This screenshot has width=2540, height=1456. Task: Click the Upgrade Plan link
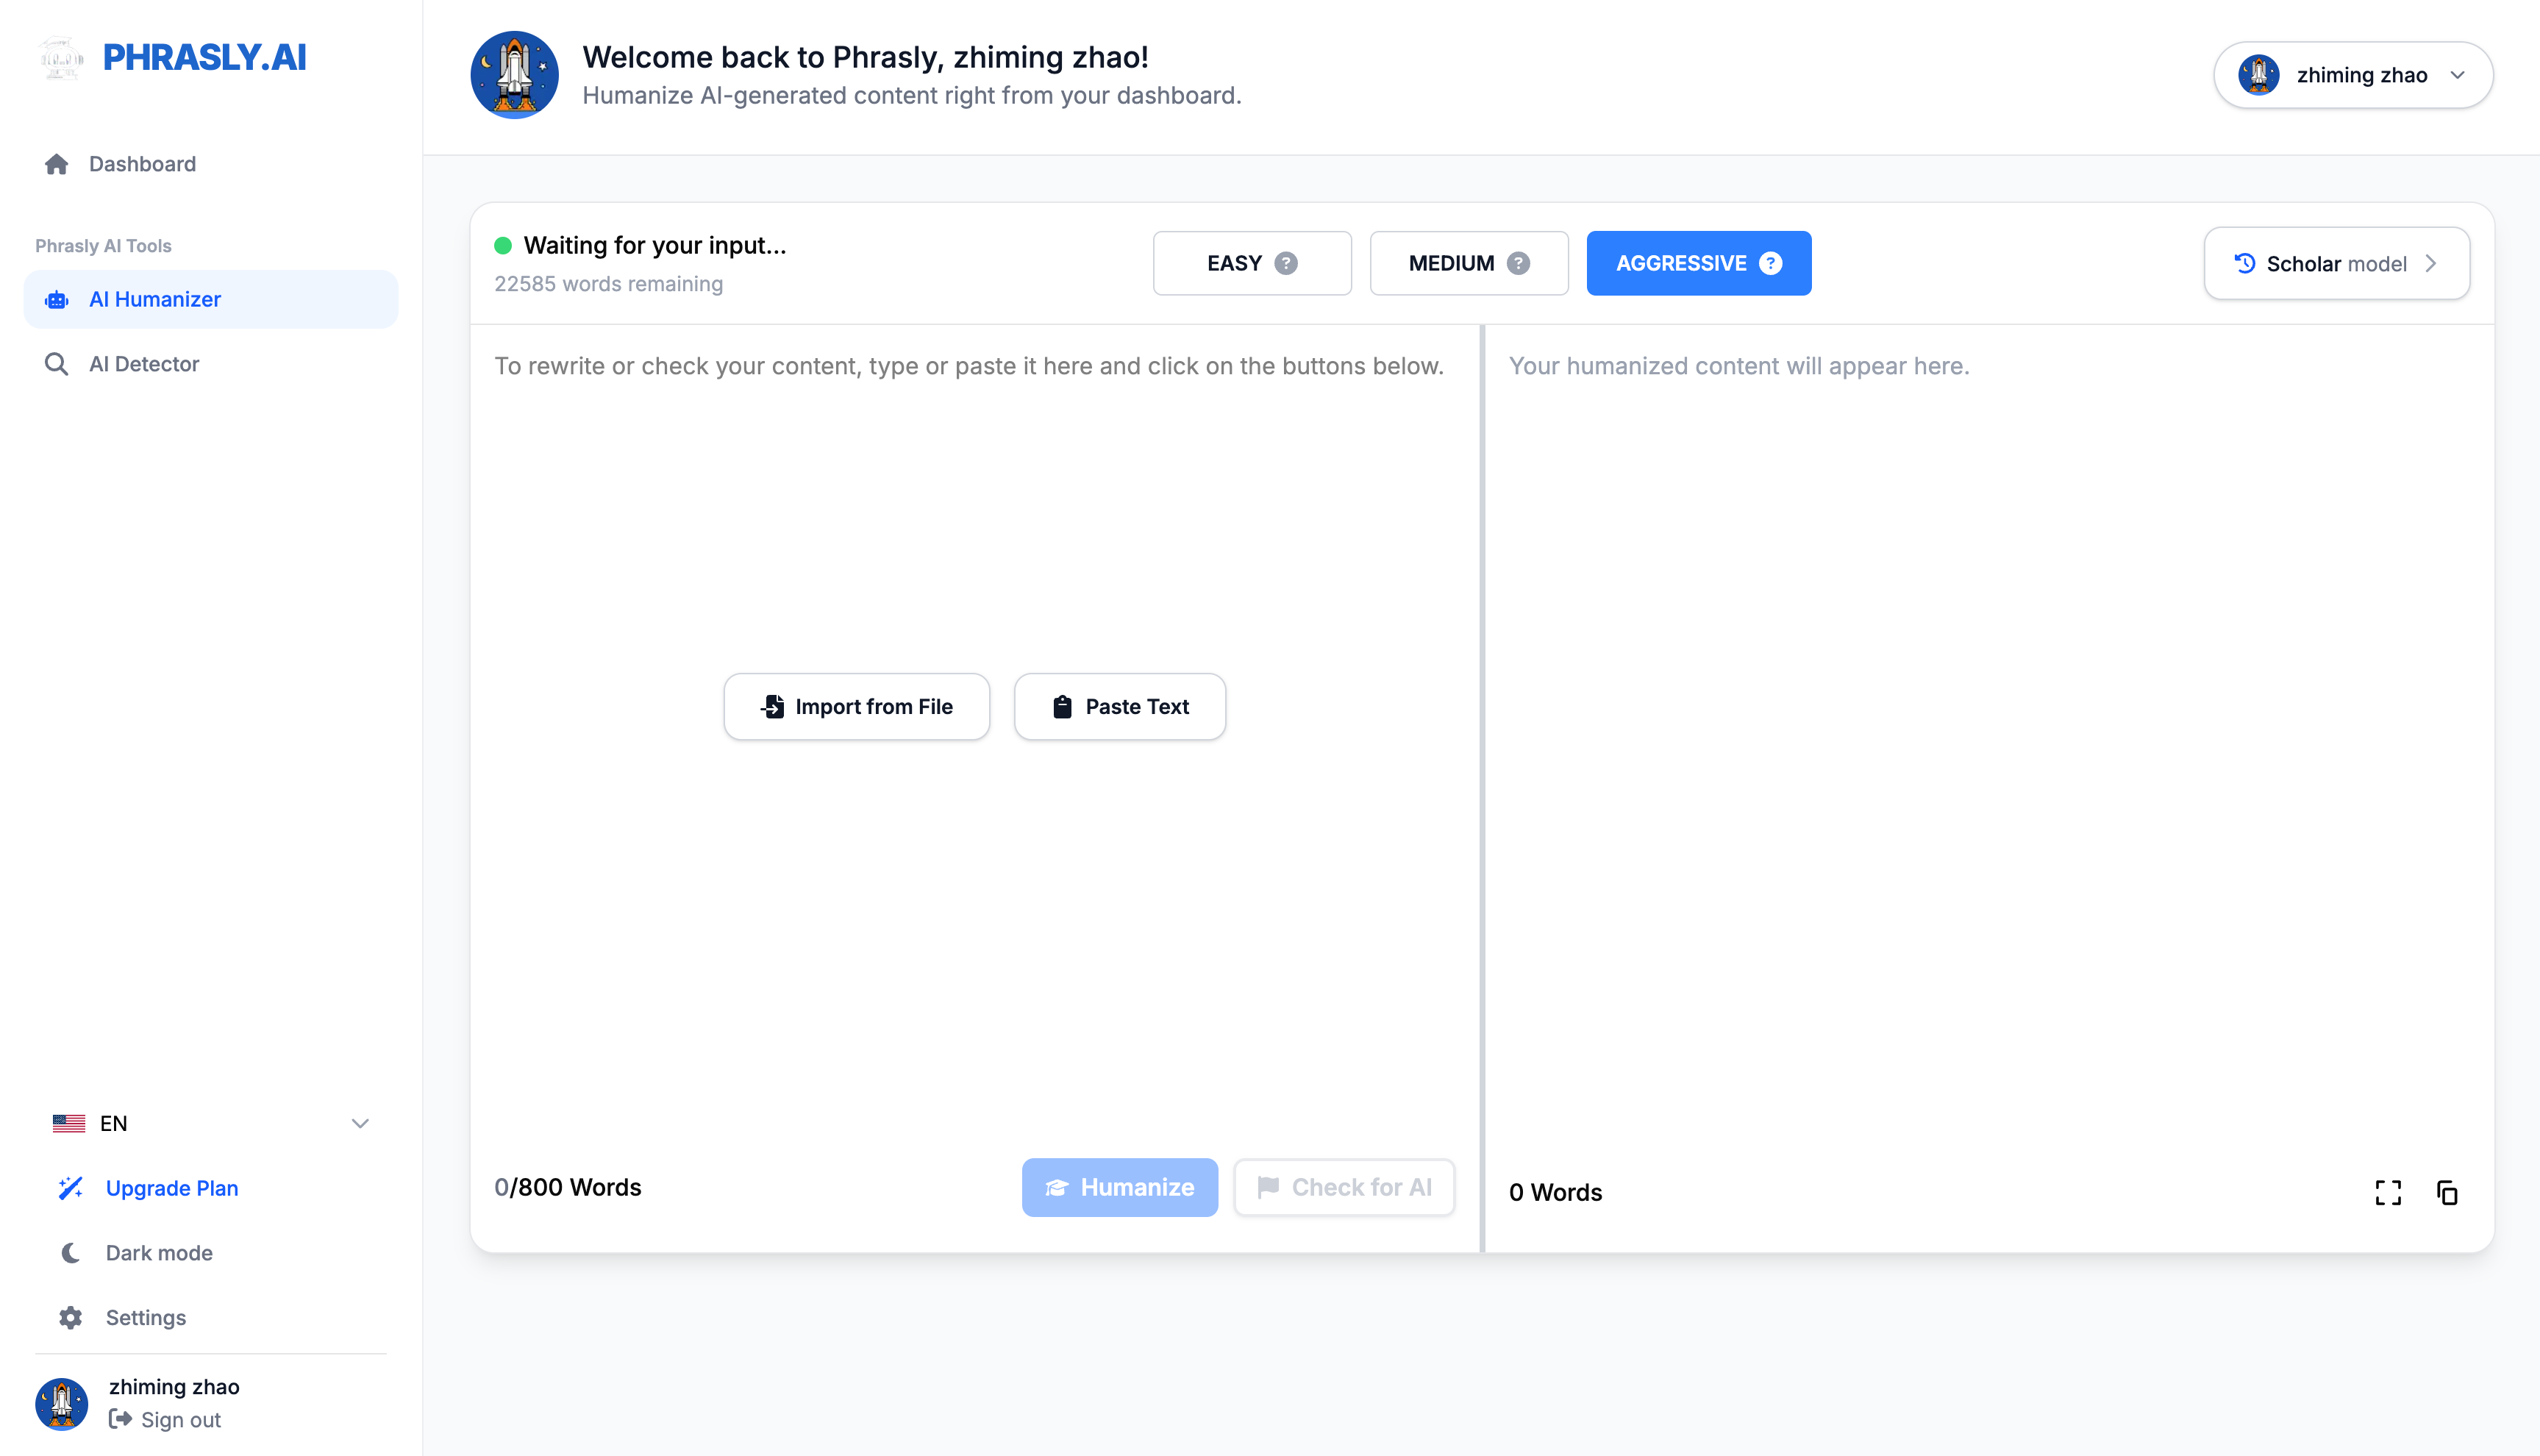(171, 1188)
